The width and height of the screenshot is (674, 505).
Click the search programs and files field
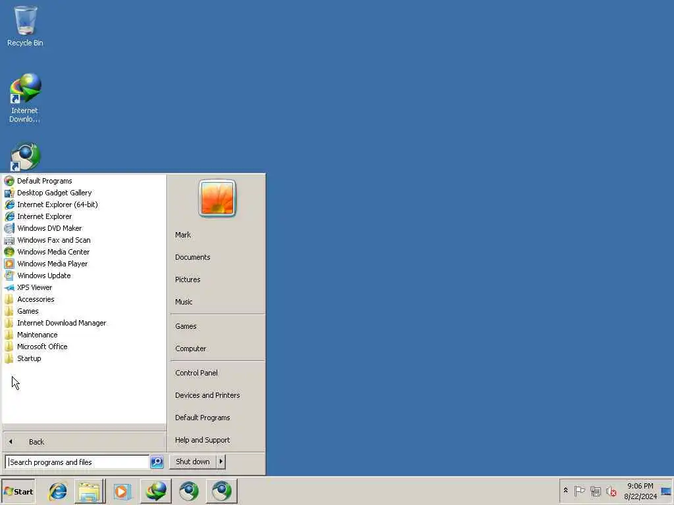pyautogui.click(x=78, y=462)
